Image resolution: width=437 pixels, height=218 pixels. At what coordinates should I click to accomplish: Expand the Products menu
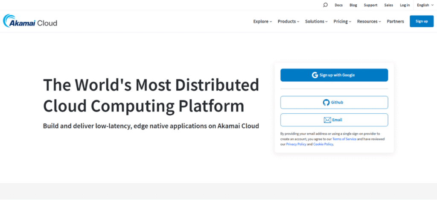tap(288, 21)
